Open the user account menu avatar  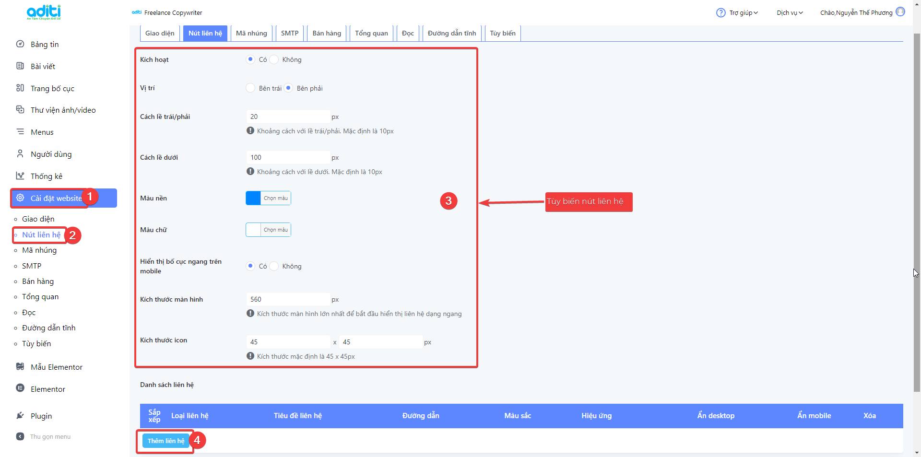[x=900, y=12]
